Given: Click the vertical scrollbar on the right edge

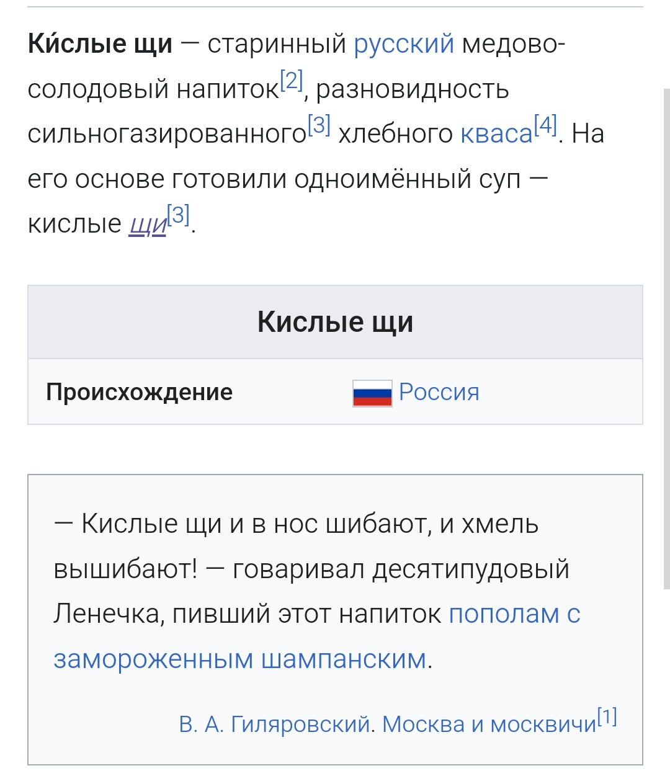Looking at the screenshot, I should pyautogui.click(x=667, y=338).
